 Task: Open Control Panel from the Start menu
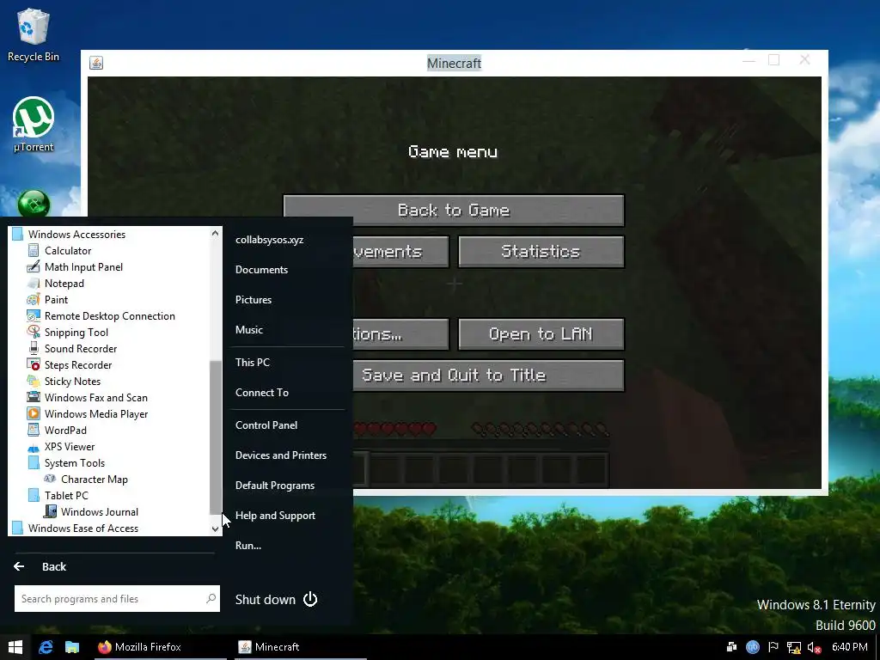[x=266, y=425]
